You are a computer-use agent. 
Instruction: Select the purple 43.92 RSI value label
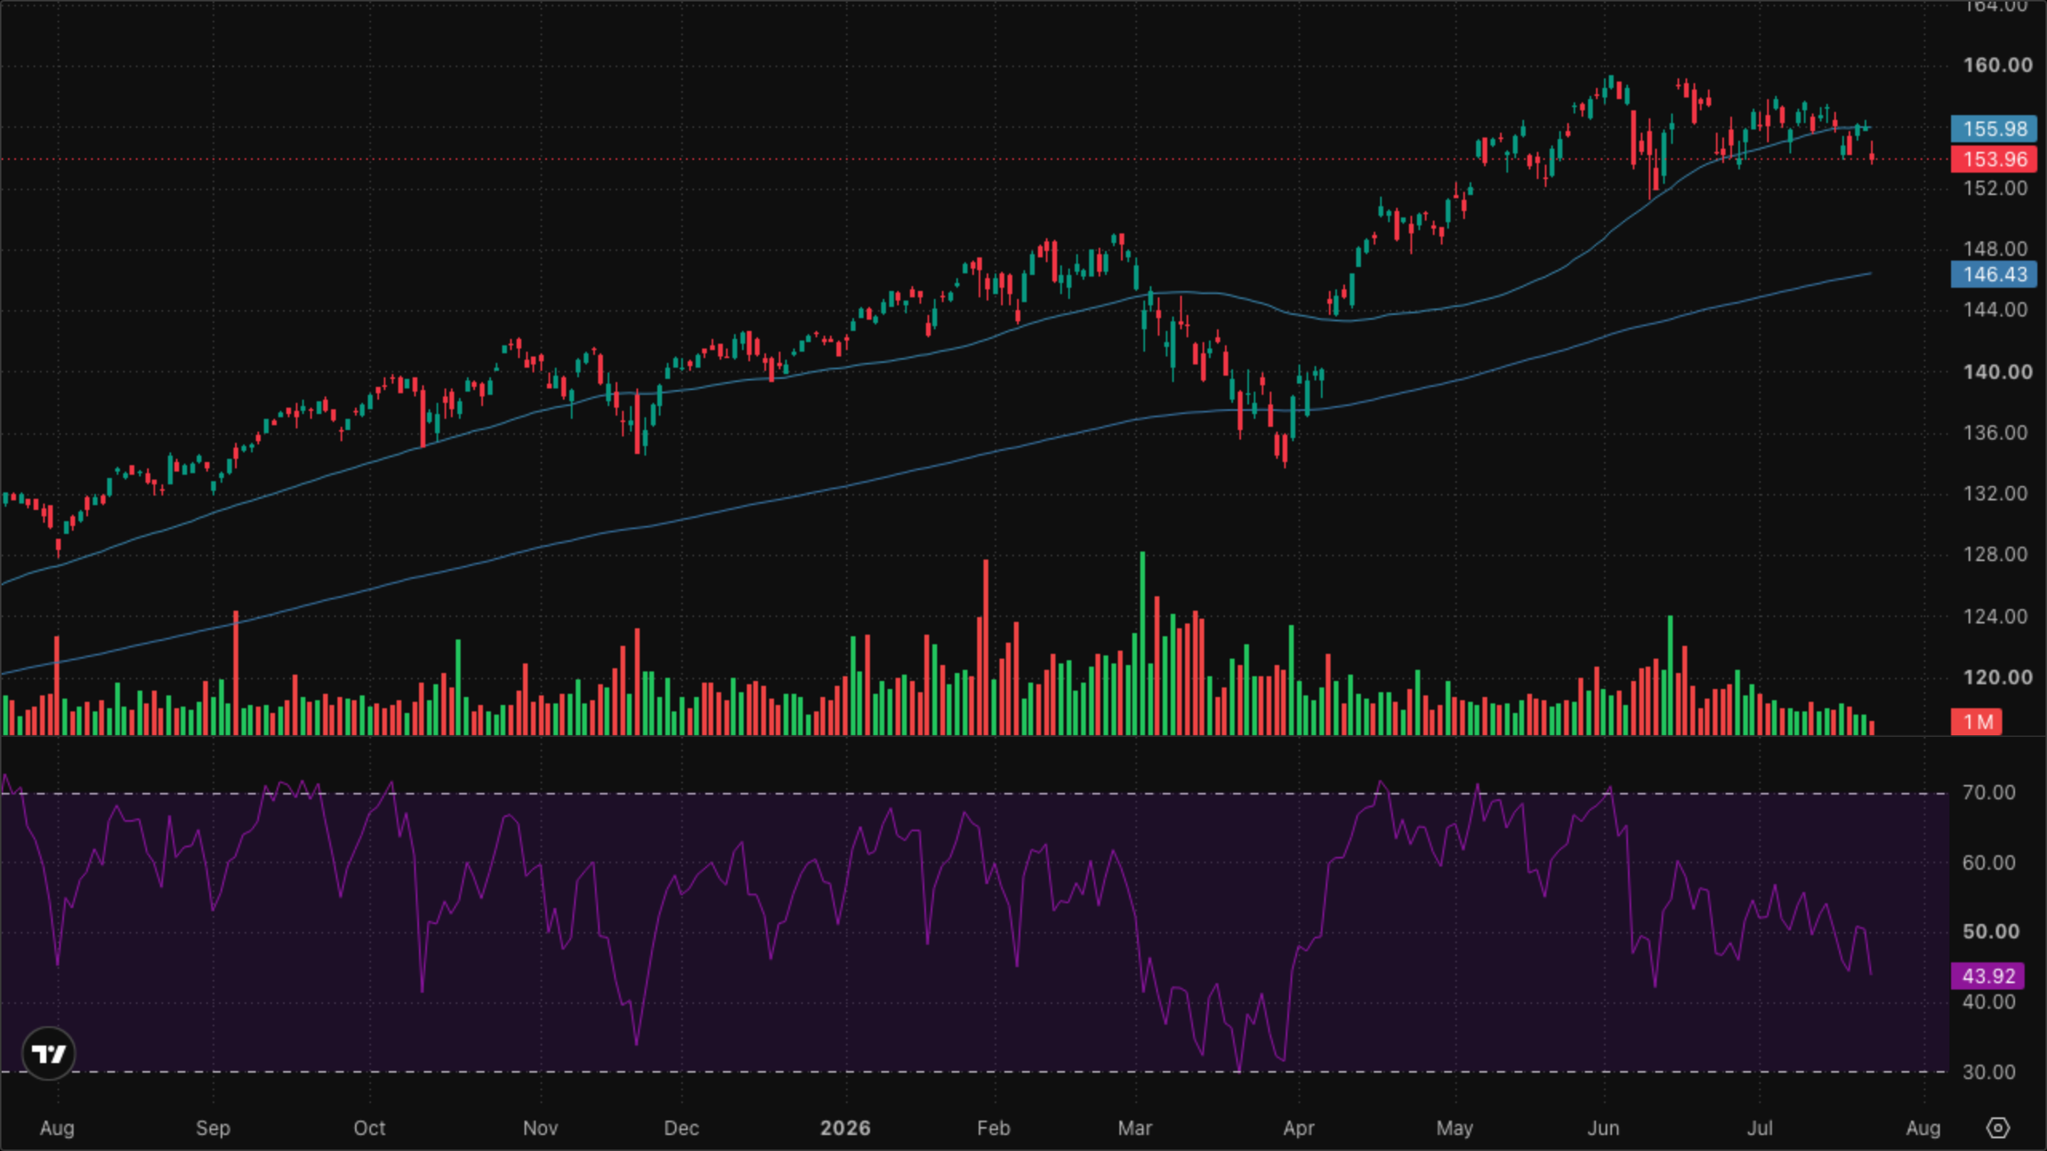(1988, 976)
